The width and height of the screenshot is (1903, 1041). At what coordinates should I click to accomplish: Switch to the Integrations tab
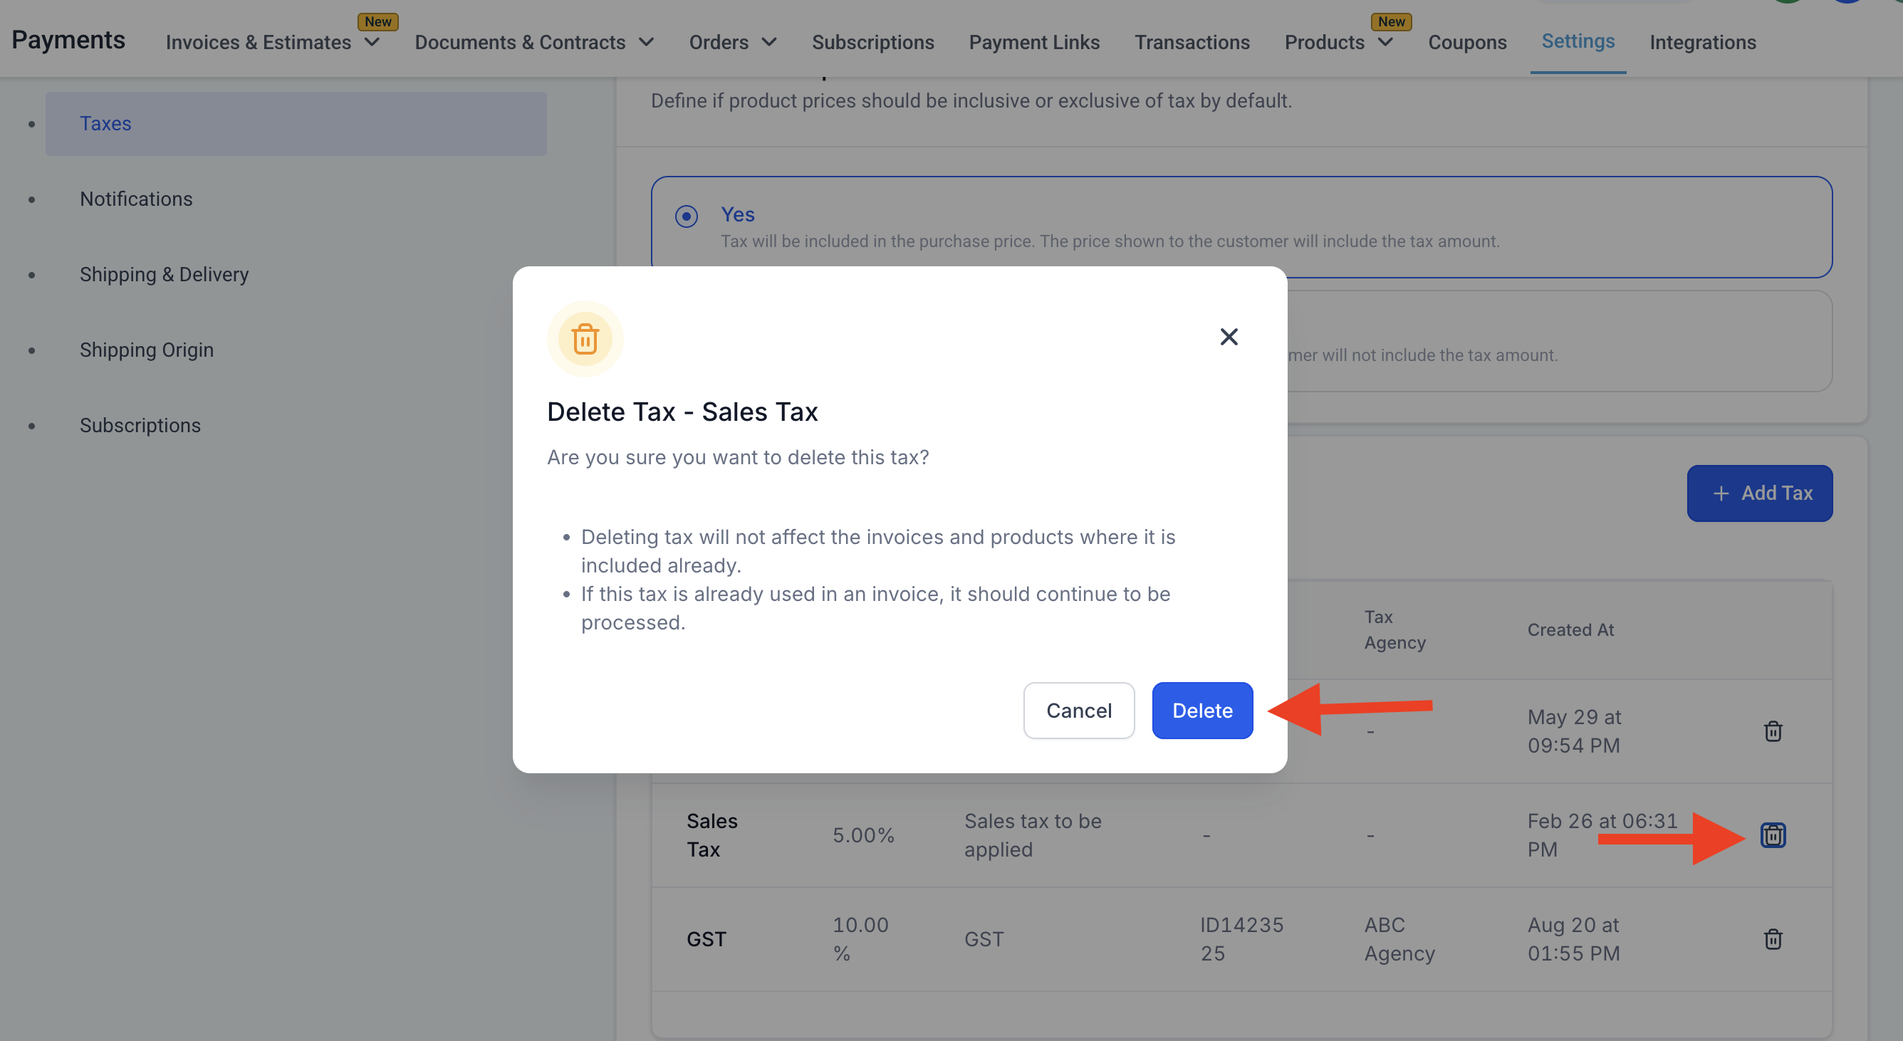click(1702, 43)
